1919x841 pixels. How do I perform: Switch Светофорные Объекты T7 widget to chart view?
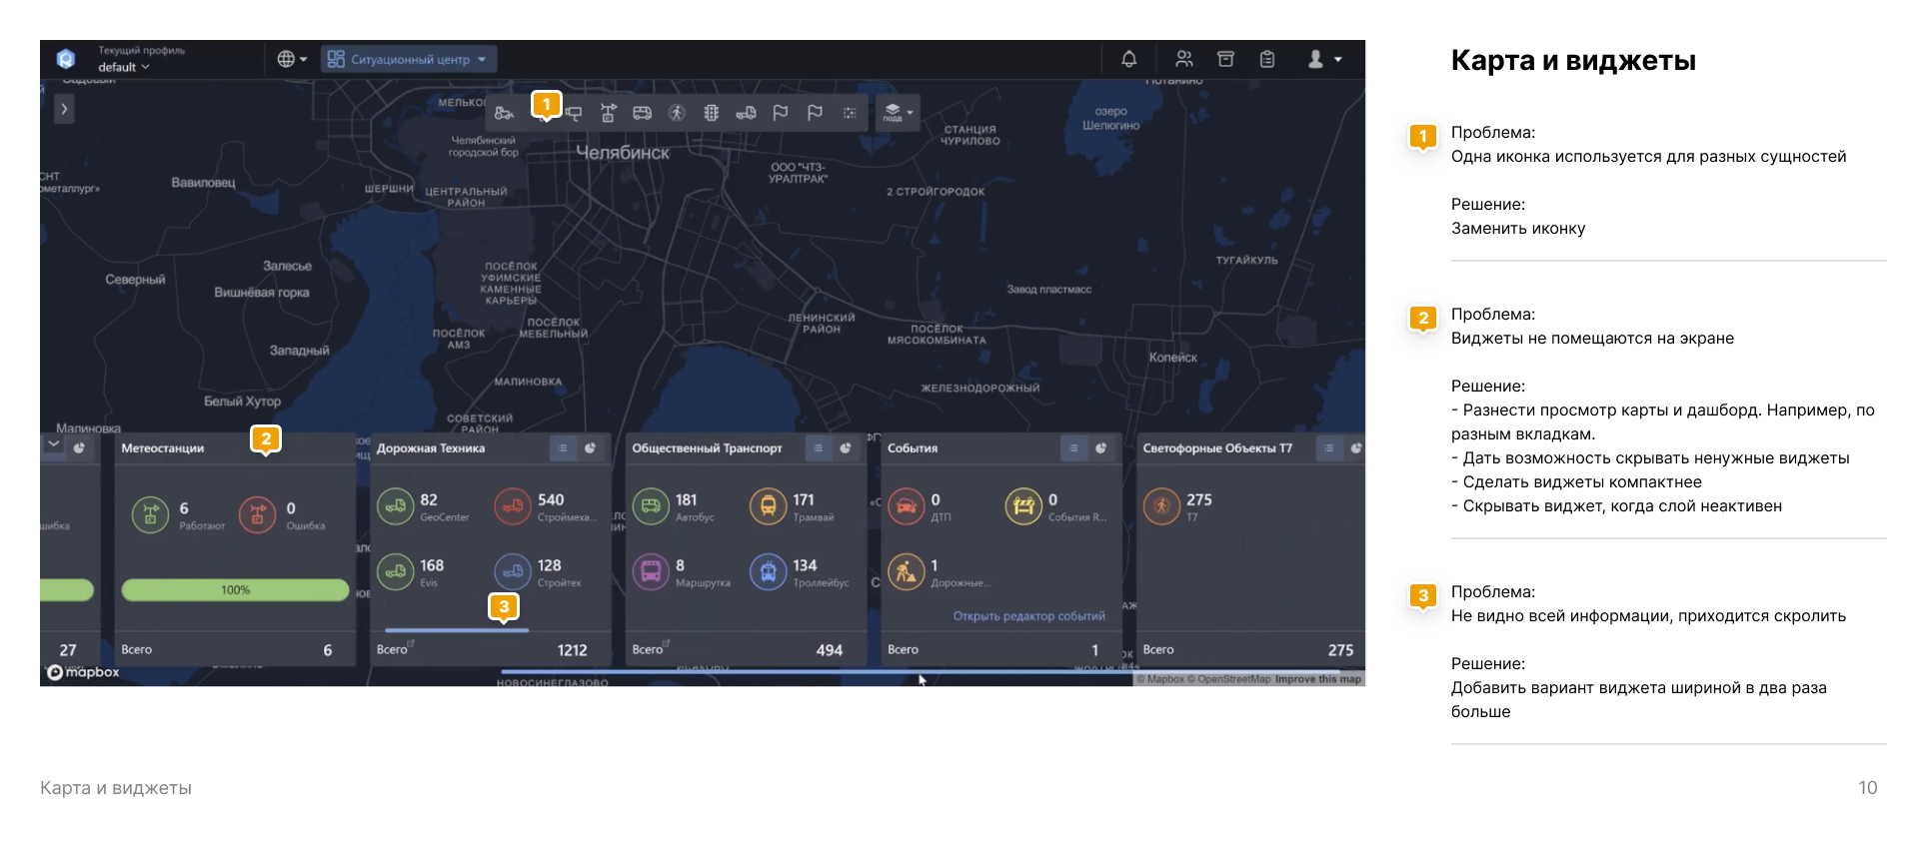[1355, 448]
